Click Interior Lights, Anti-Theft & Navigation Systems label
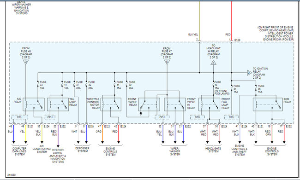Viewport: 300px width, 180px height. tap(58, 156)
